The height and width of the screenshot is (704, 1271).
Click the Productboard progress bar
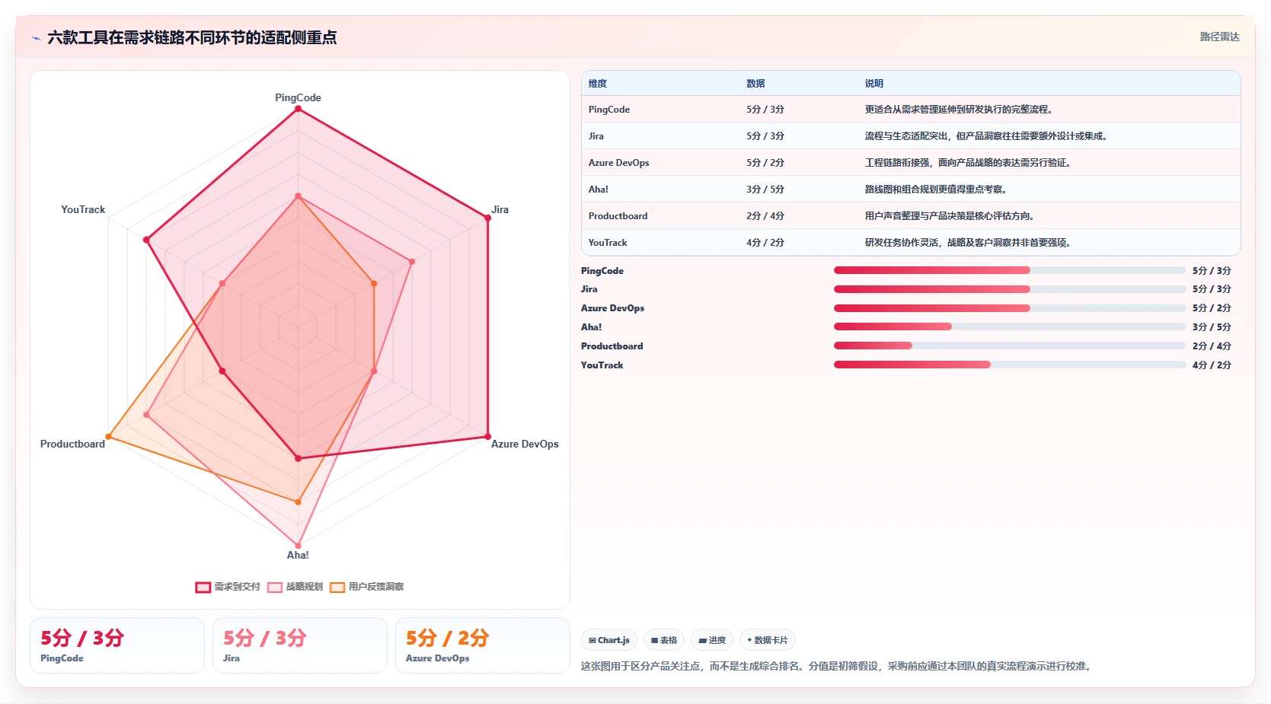click(x=1010, y=346)
